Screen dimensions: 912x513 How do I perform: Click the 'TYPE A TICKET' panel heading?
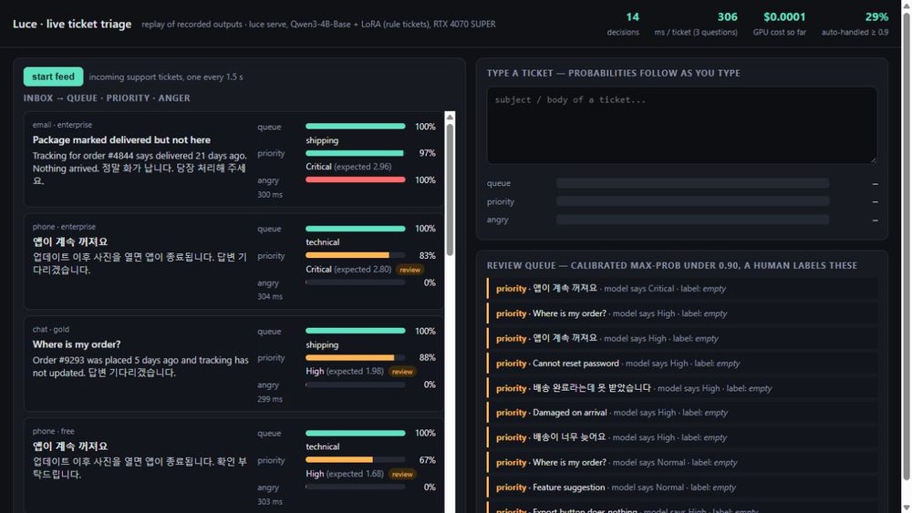614,73
